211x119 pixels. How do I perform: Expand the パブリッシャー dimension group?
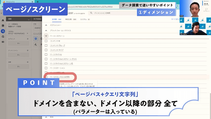click(x=46, y=25)
